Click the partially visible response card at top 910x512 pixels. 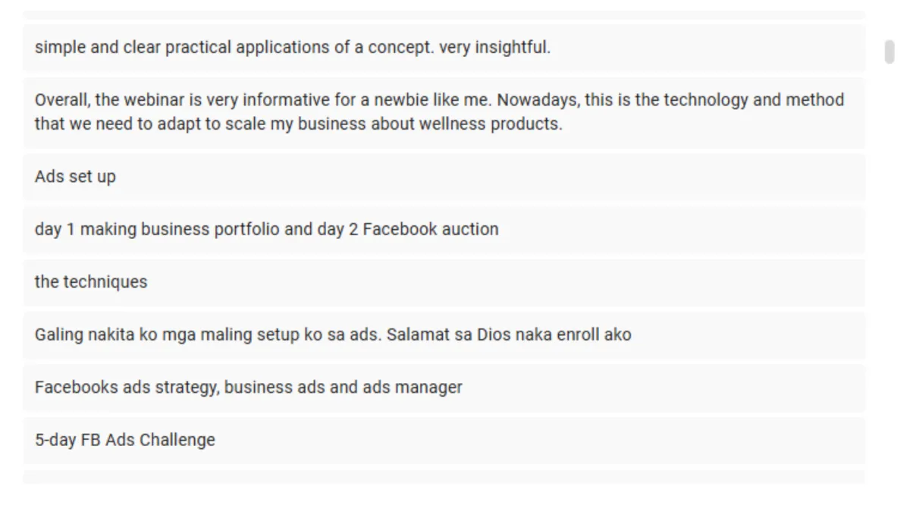pos(444,14)
